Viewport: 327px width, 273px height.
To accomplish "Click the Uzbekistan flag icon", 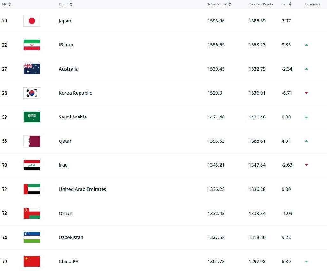I will [31, 237].
